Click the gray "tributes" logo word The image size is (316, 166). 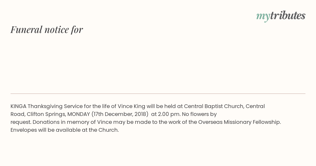[x=288, y=16]
